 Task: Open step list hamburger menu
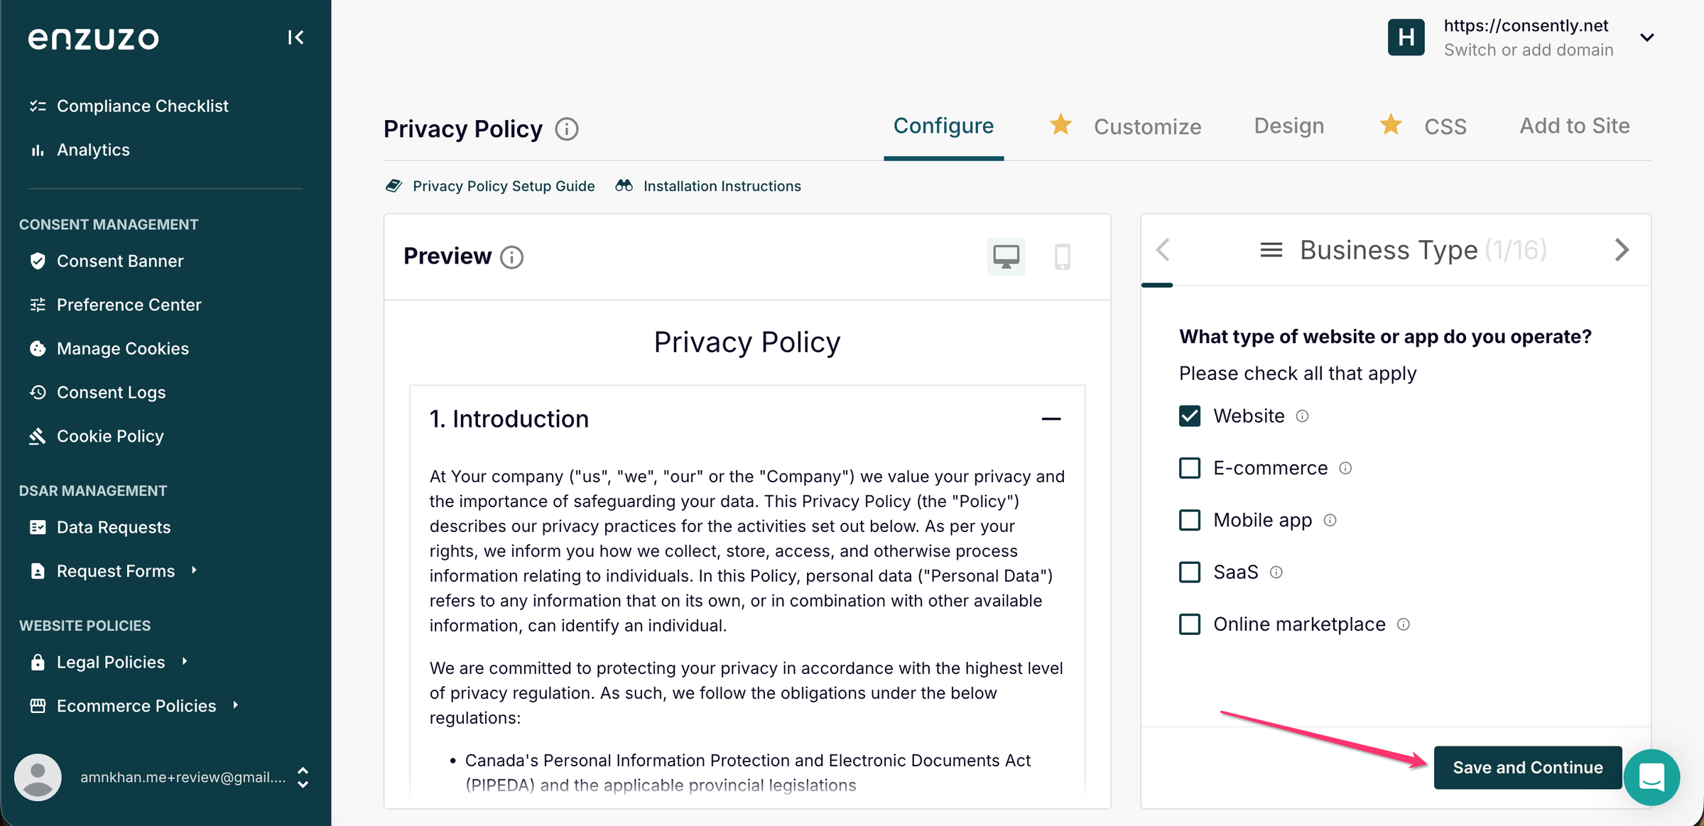(1271, 250)
